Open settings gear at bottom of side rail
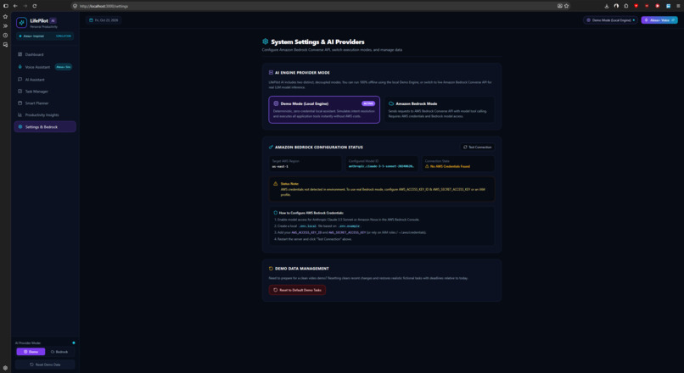 tap(5, 368)
